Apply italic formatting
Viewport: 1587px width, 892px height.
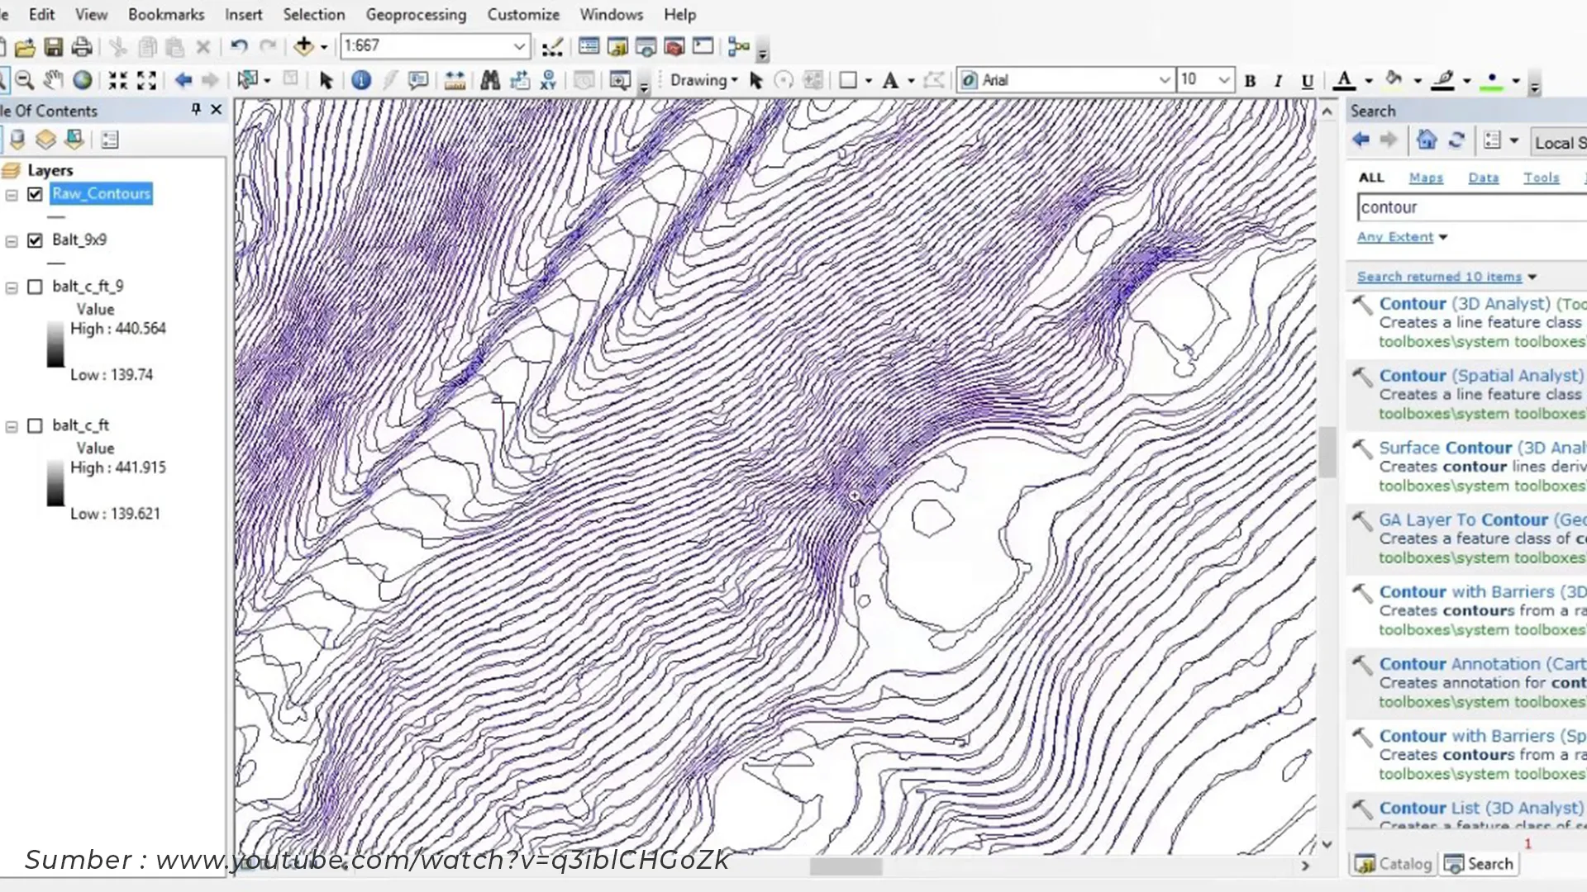[x=1278, y=81]
